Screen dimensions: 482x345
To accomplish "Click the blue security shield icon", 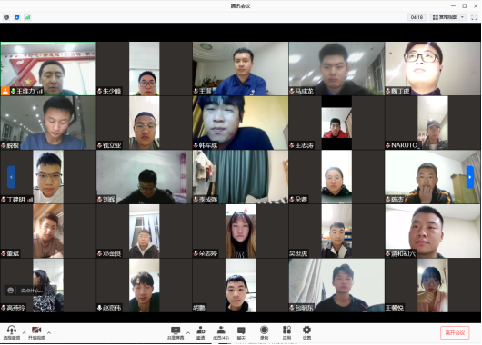I will click(x=17, y=17).
